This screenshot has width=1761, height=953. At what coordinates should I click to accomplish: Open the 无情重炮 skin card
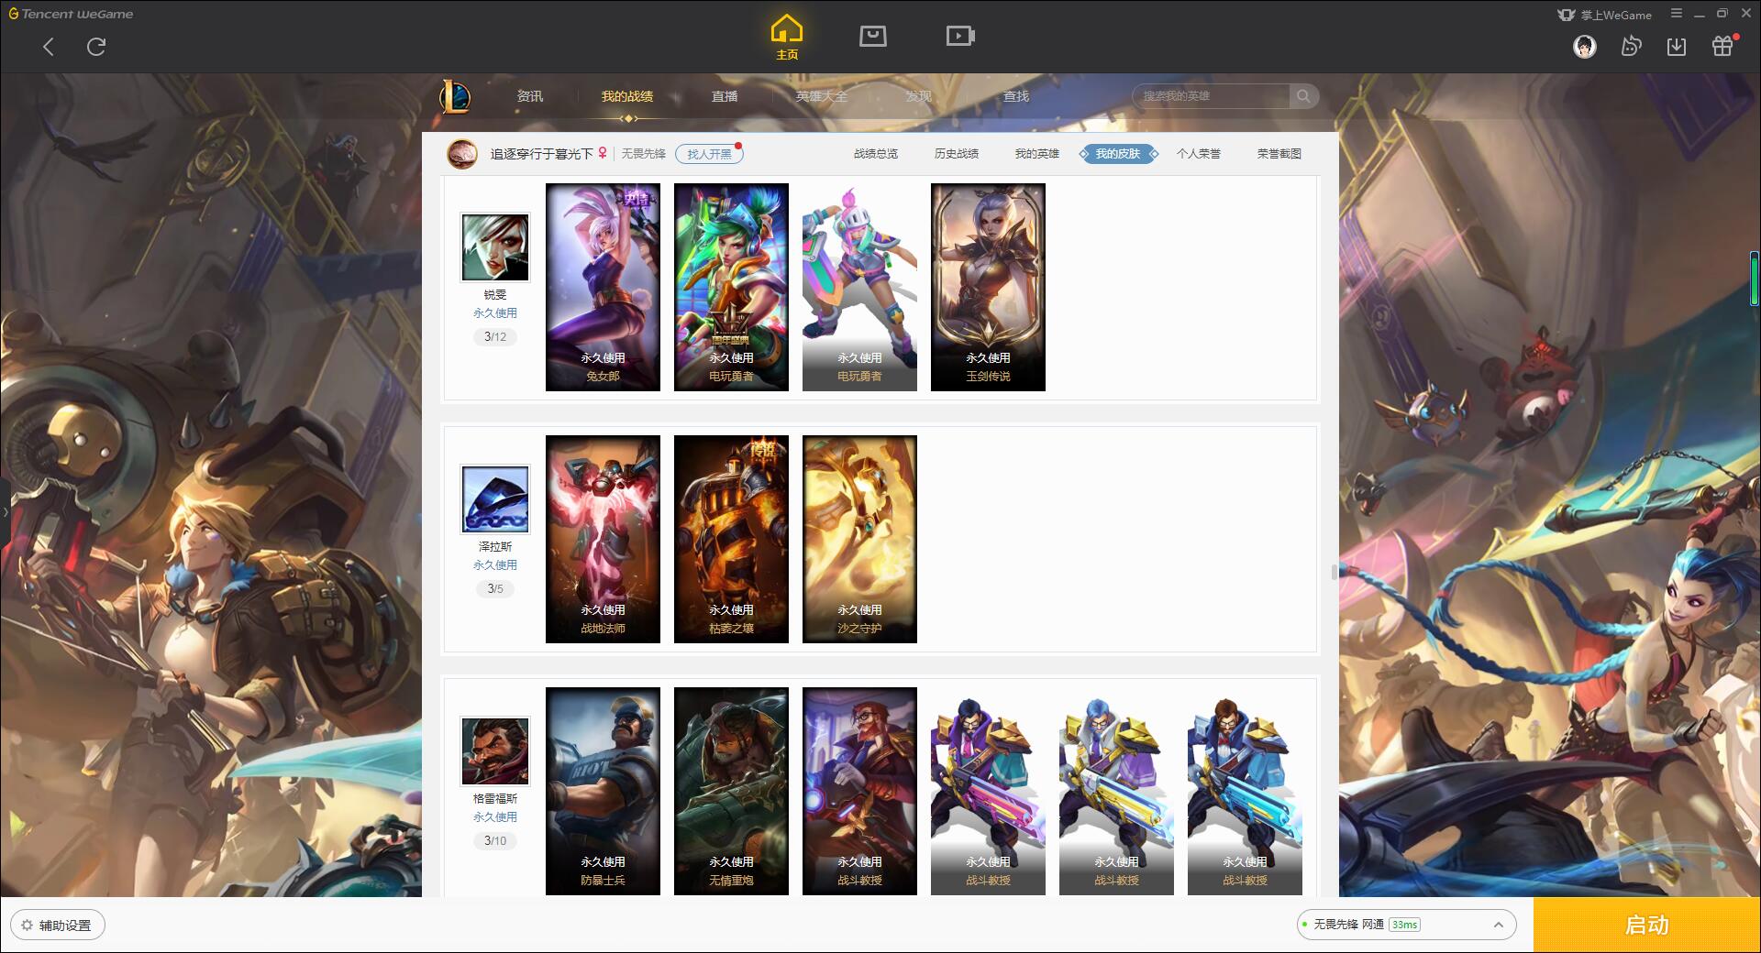point(731,792)
